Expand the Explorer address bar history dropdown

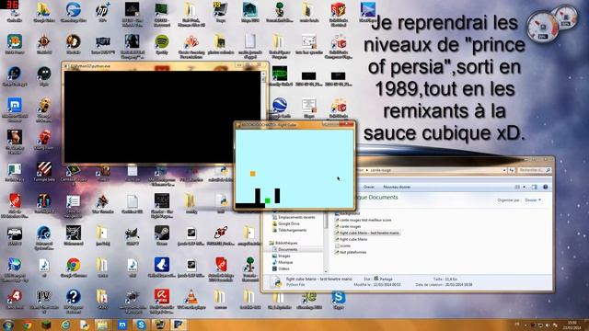(504, 170)
